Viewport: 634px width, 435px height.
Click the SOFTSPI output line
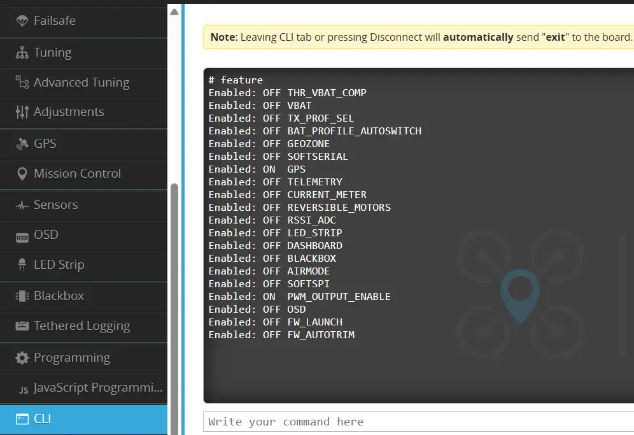pos(269,284)
